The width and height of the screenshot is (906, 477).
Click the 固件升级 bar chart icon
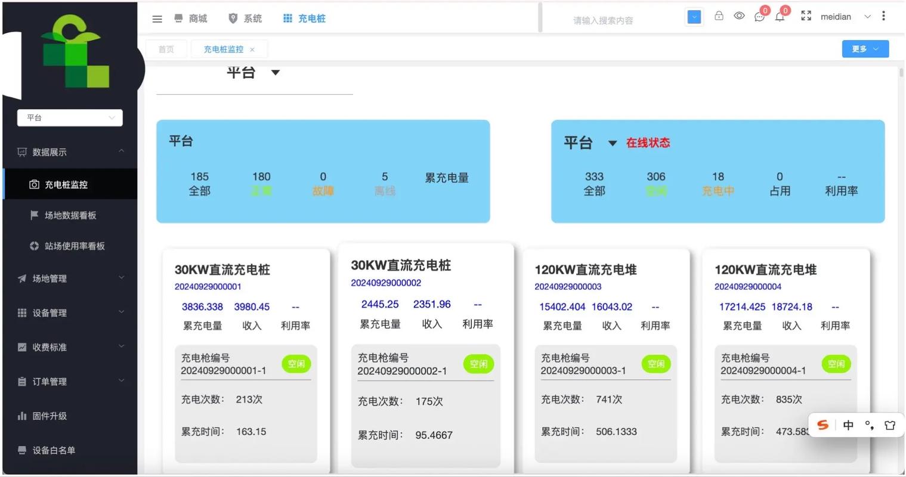coord(22,416)
